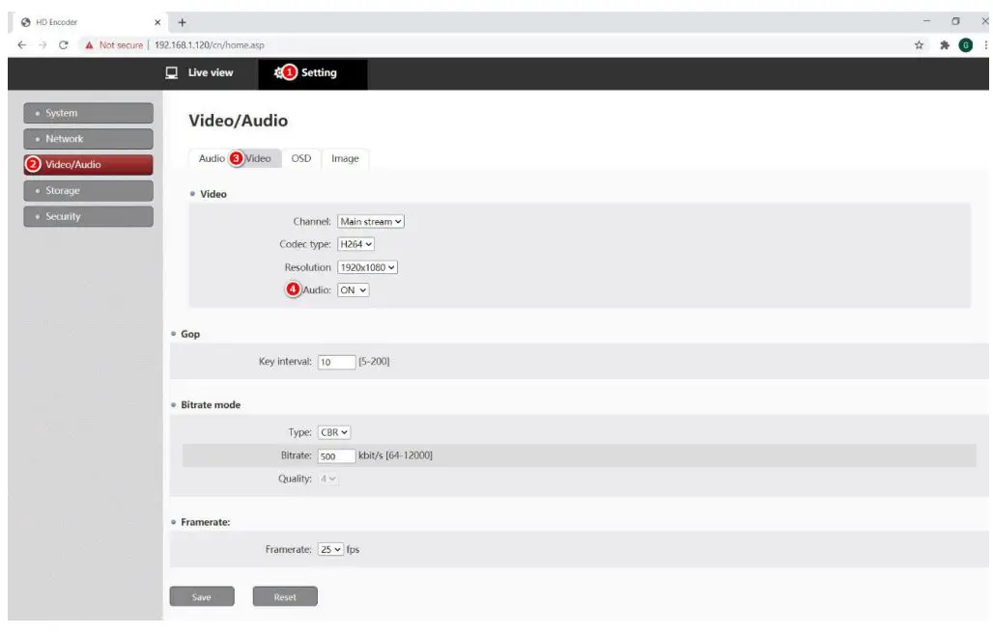Open the green profile avatar

point(966,45)
